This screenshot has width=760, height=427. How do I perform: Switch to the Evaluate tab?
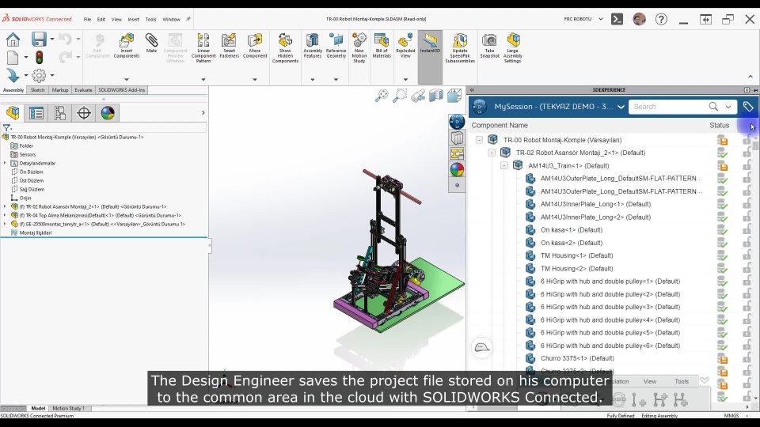[x=83, y=90]
